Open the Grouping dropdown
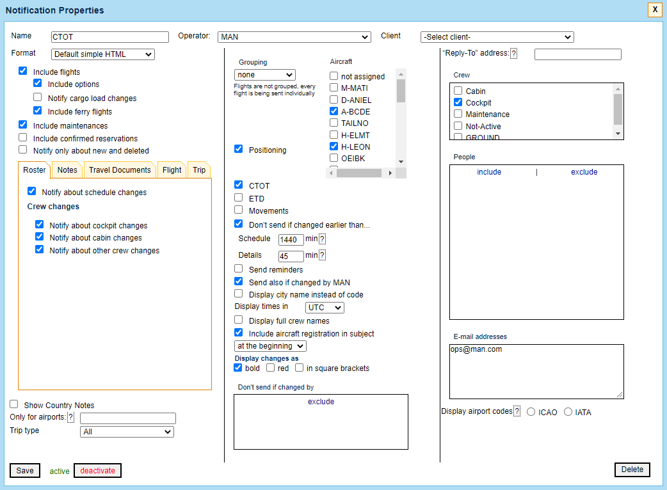 pos(264,75)
